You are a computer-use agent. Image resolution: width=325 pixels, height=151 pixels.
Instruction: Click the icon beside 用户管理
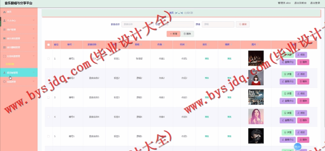[x=4, y=30]
